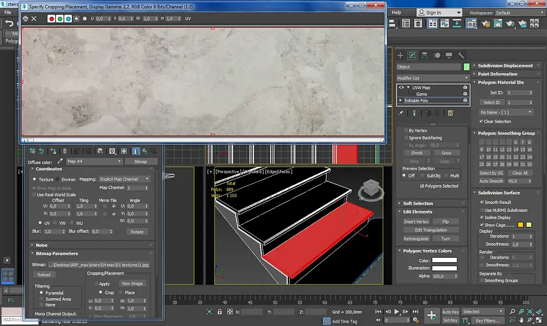547x326 pixels.
Task: Uncheck the Clear Selection checkbox
Action: coord(481,121)
